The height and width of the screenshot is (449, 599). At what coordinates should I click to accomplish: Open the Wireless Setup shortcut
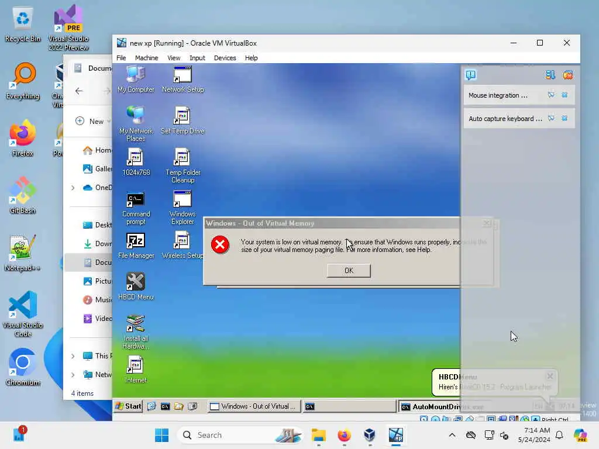pyautogui.click(x=183, y=245)
